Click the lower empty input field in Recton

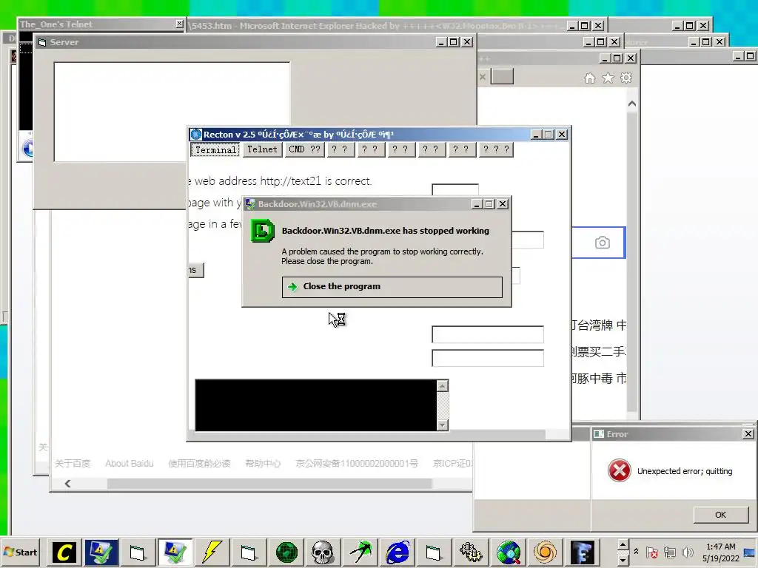[x=488, y=358]
